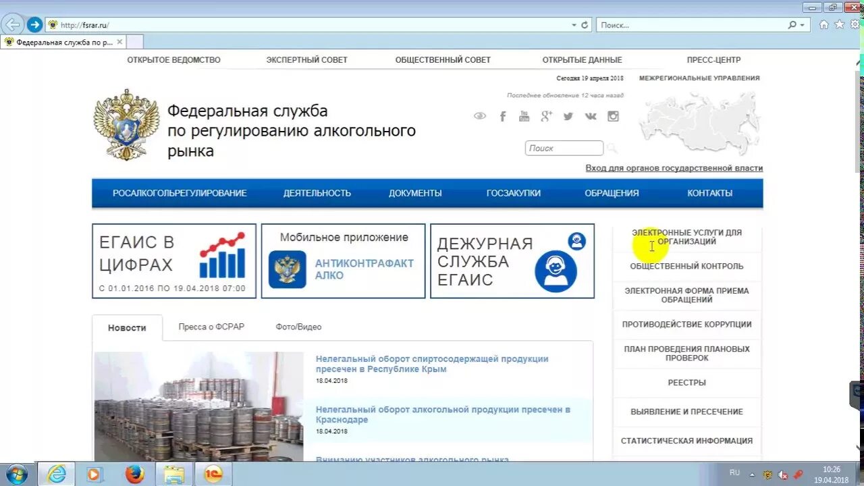Image resolution: width=864 pixels, height=486 pixels.
Task: Open 'Противодействие коррупции' sidebar link
Action: click(x=686, y=324)
